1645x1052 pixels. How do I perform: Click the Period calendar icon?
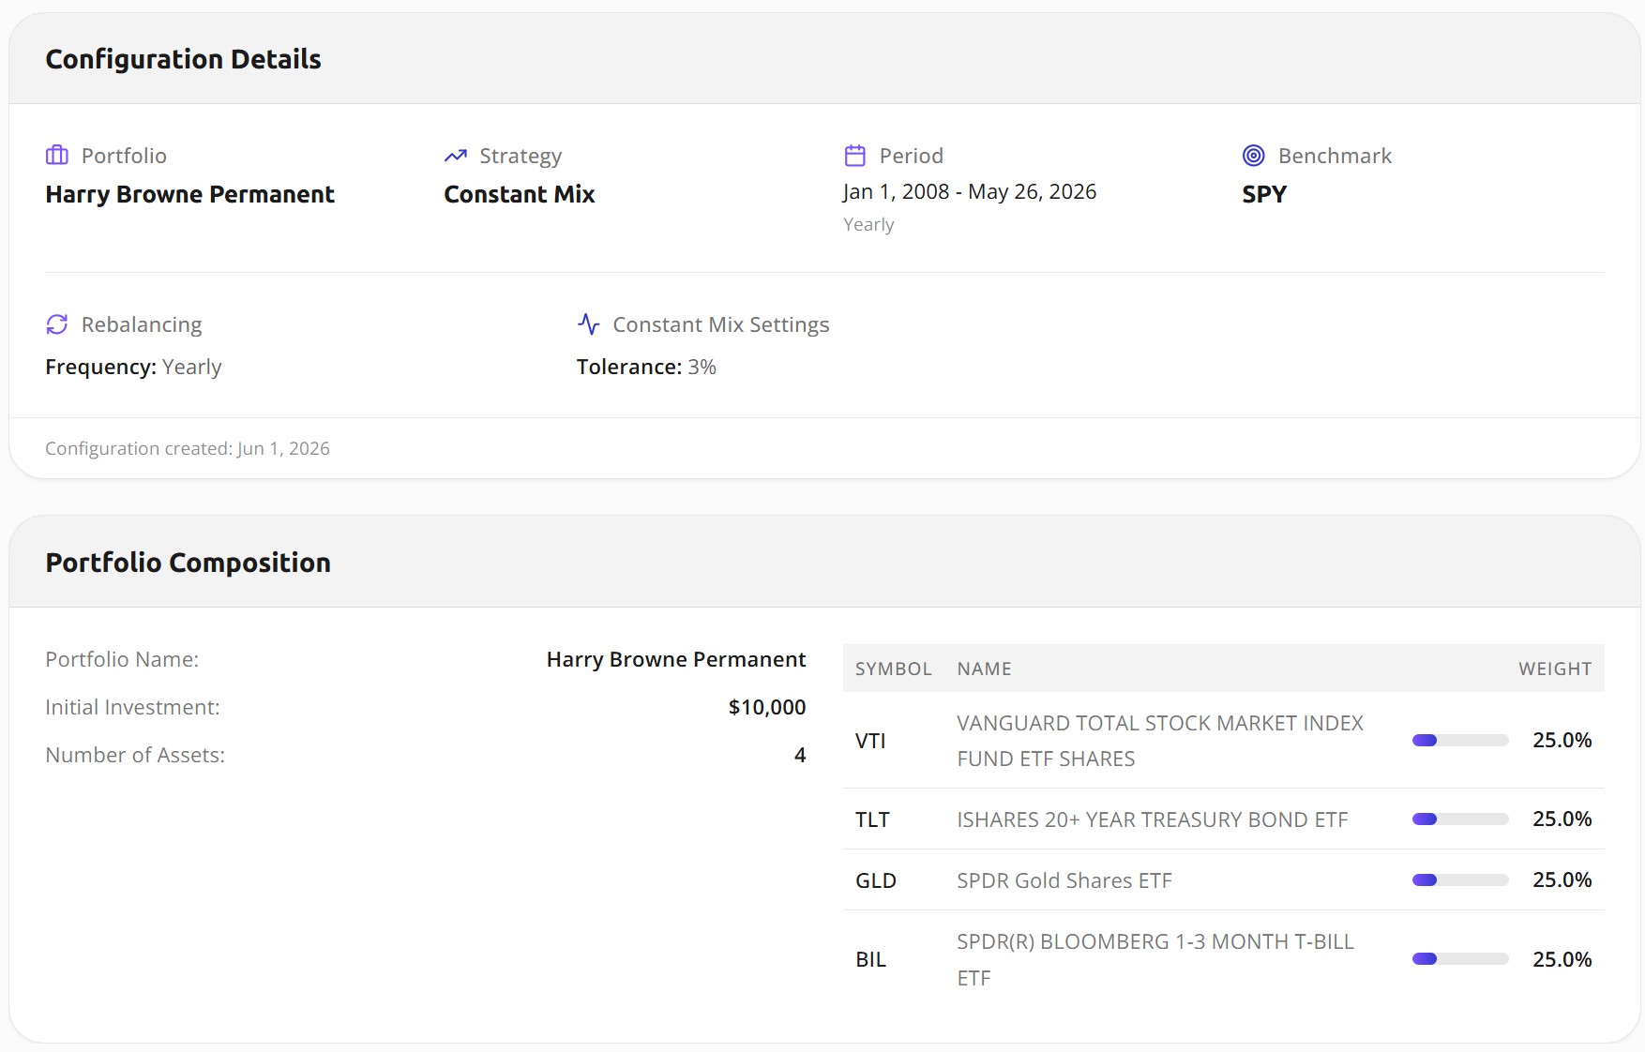pos(855,155)
